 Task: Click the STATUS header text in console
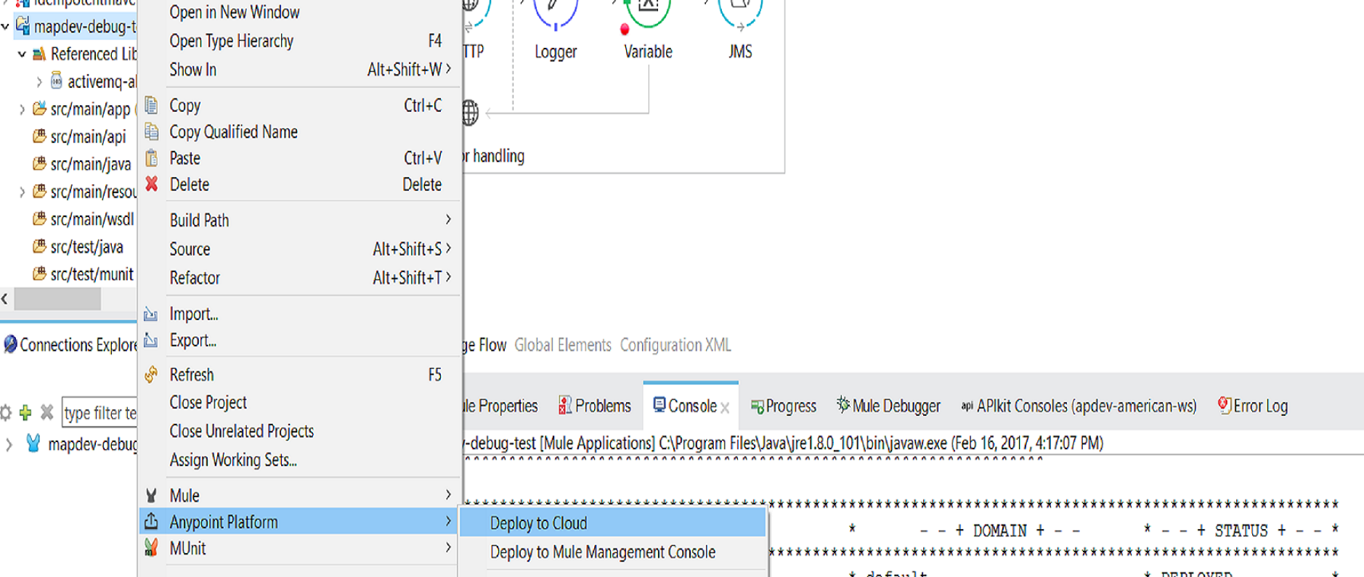coord(1241,531)
